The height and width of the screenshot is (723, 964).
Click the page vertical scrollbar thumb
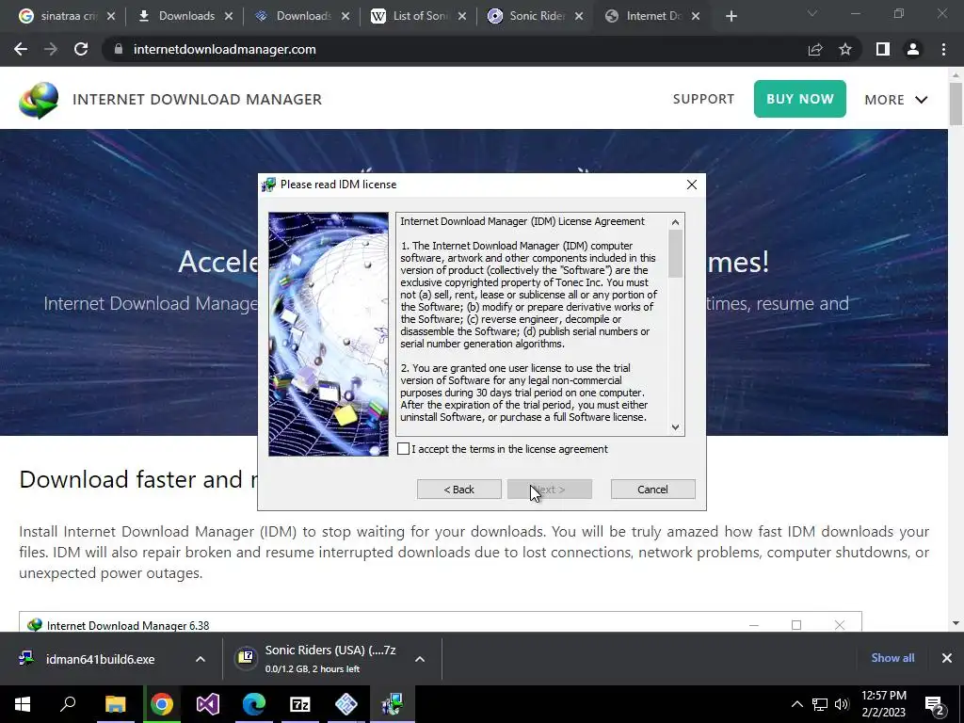pos(956,104)
